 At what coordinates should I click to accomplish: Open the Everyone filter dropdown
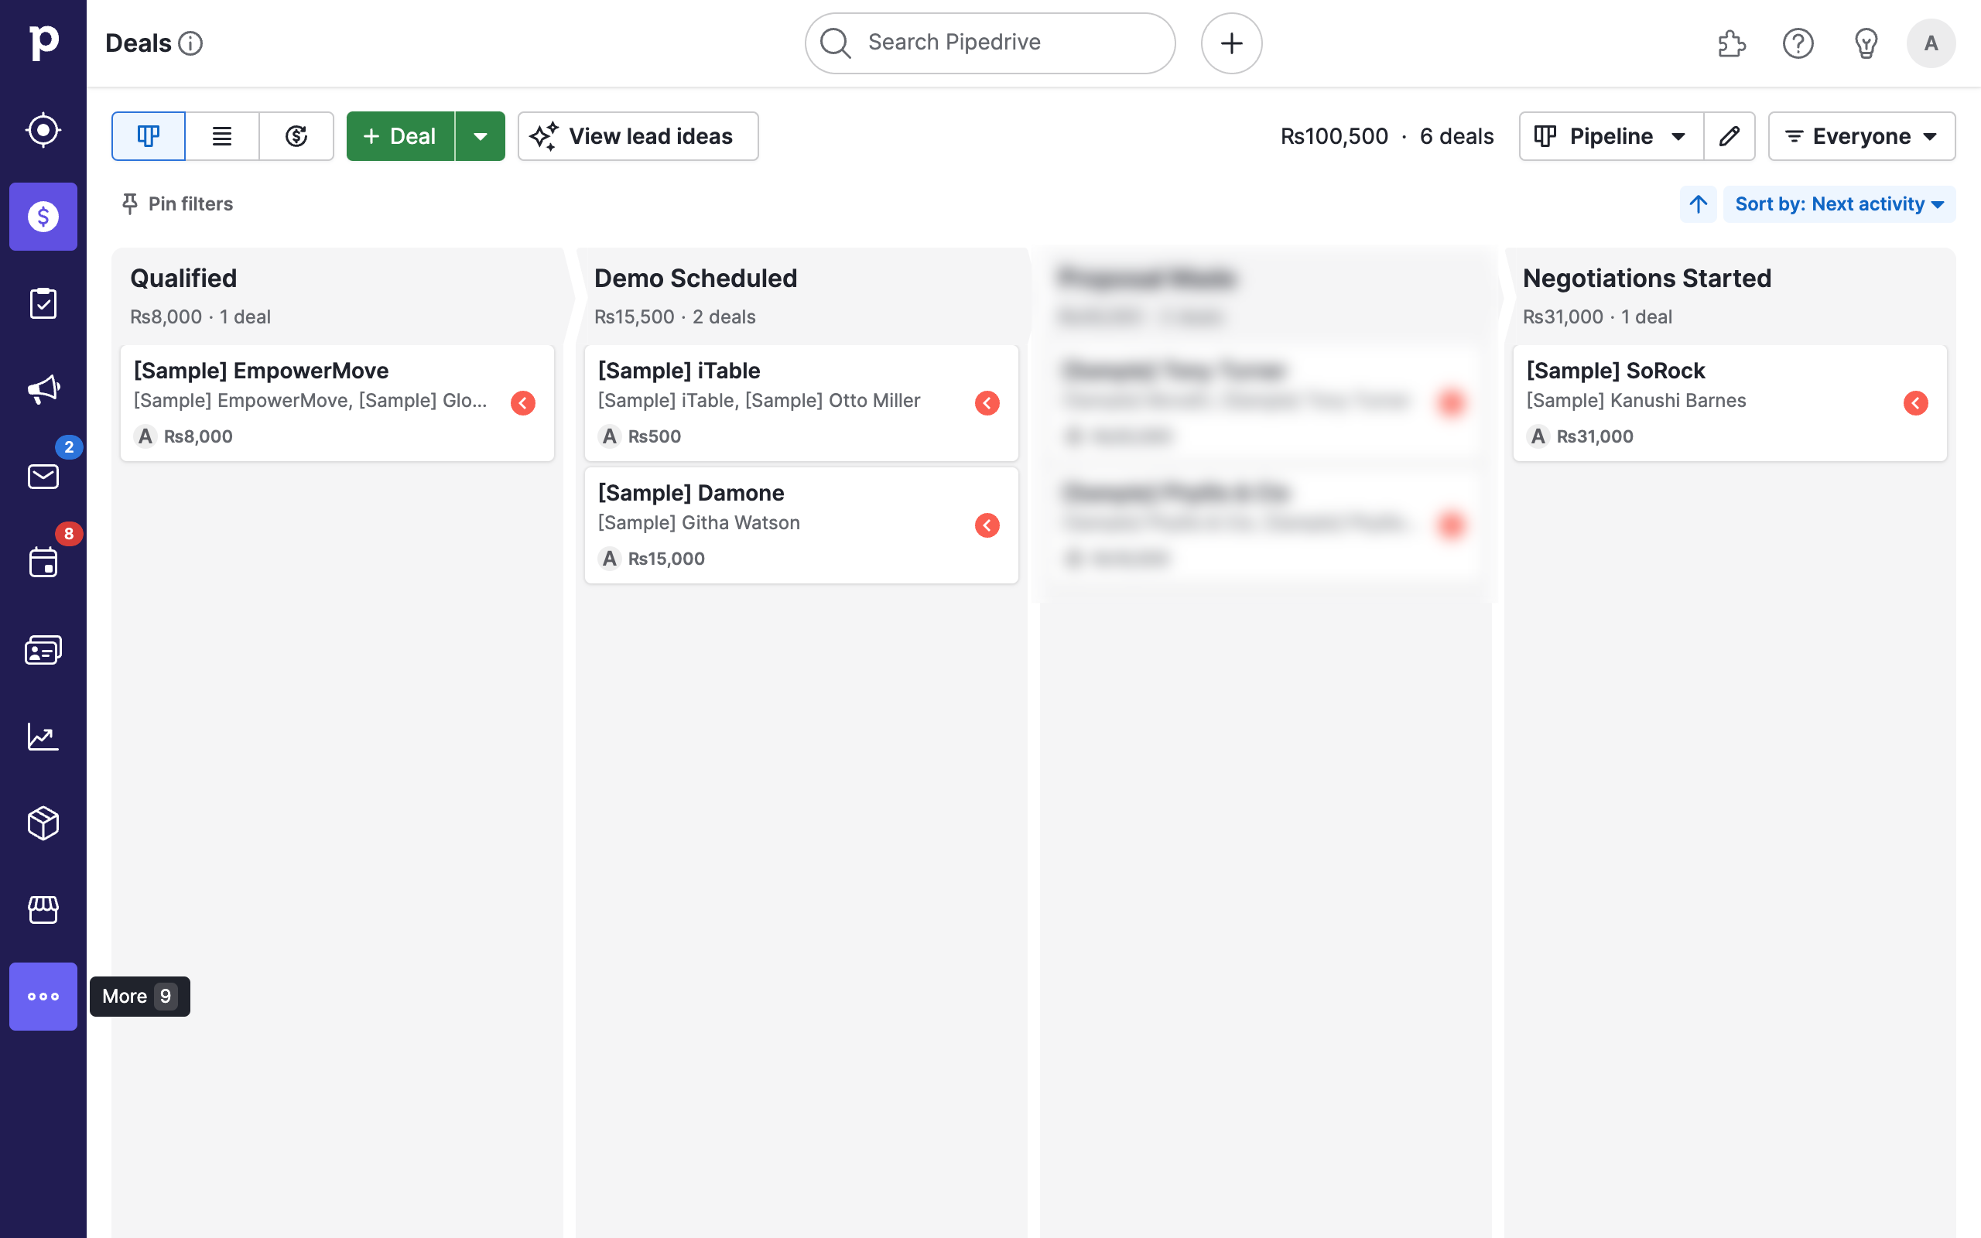point(1862,136)
